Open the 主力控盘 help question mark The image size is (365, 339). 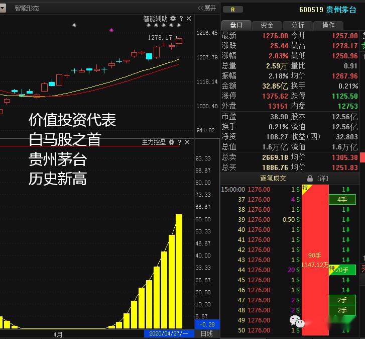point(179,142)
